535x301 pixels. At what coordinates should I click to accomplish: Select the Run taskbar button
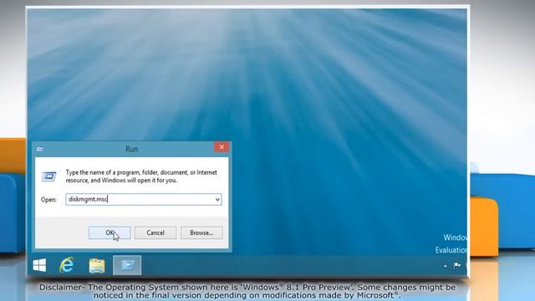click(x=127, y=265)
